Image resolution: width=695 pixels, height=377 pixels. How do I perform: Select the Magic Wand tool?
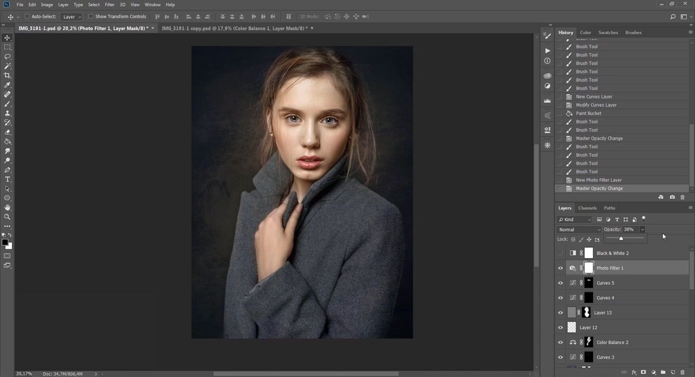7,66
